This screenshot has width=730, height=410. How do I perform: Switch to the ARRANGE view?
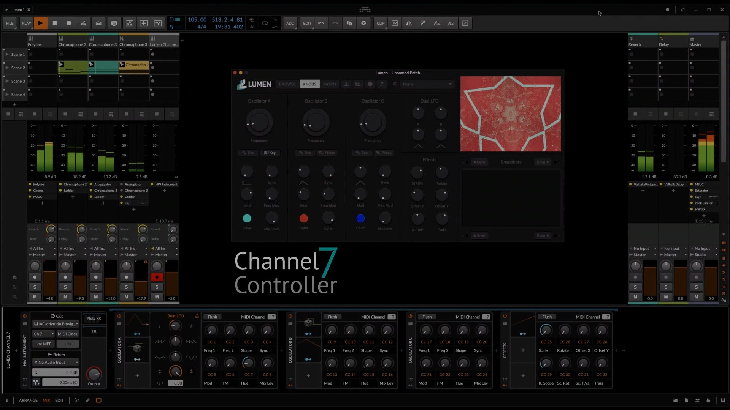point(28,400)
